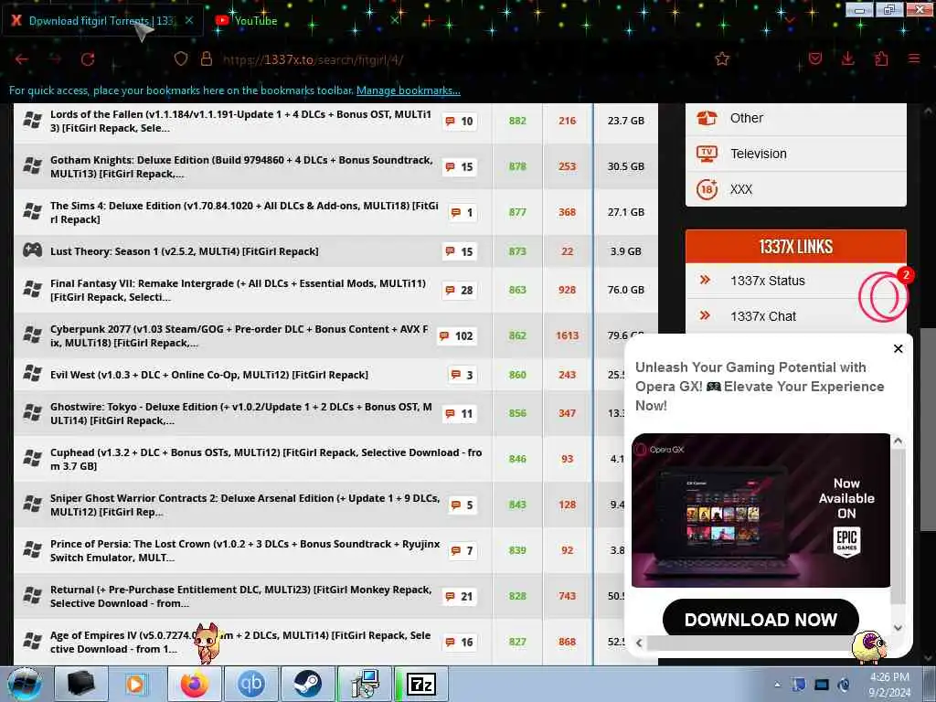Select the Other category in the sidebar

click(x=796, y=118)
